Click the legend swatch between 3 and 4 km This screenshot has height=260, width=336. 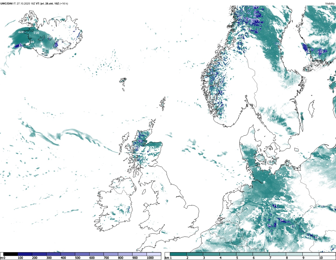point(211,254)
